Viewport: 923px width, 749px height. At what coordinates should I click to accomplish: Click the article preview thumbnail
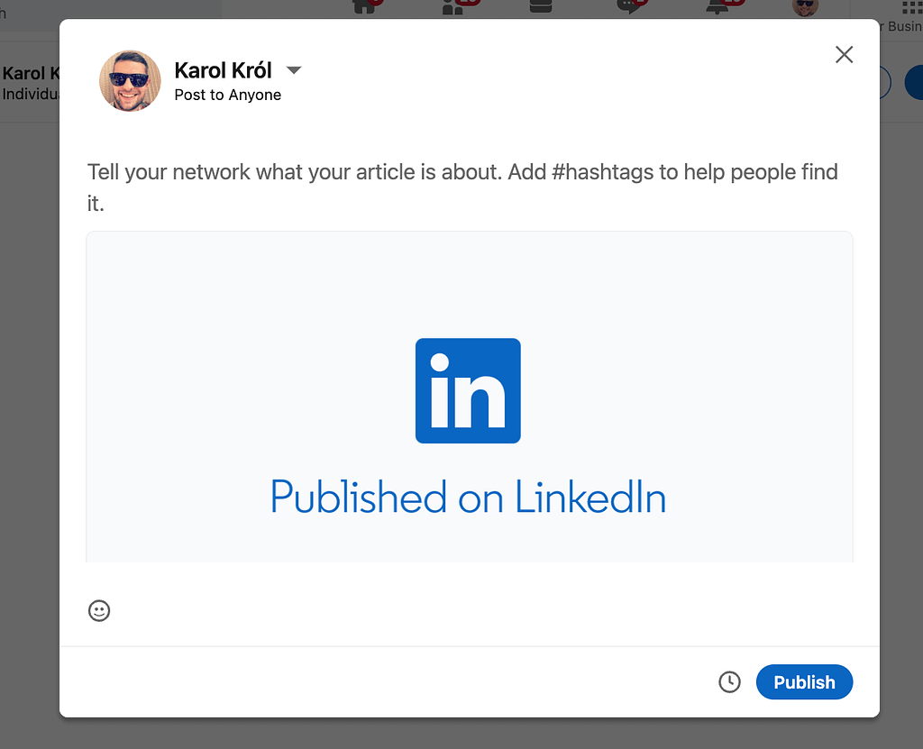point(468,397)
